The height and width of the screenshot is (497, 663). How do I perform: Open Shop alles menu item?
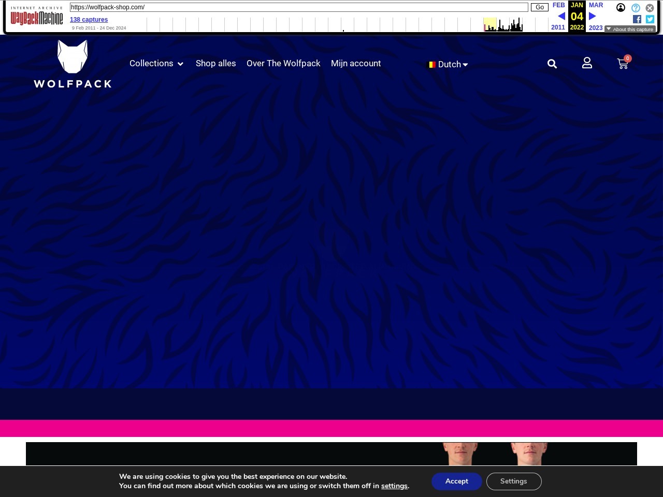coord(216,63)
